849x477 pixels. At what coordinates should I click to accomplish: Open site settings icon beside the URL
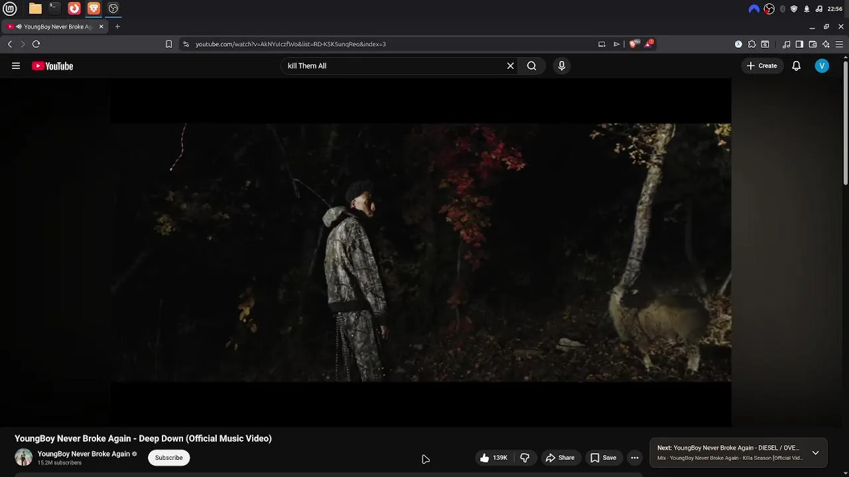pyautogui.click(x=186, y=44)
